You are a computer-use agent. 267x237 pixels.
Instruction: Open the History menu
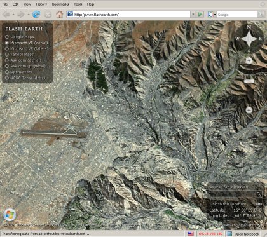coord(41,4)
